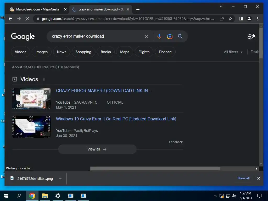
Task: Filter results by News
Action: point(62,52)
